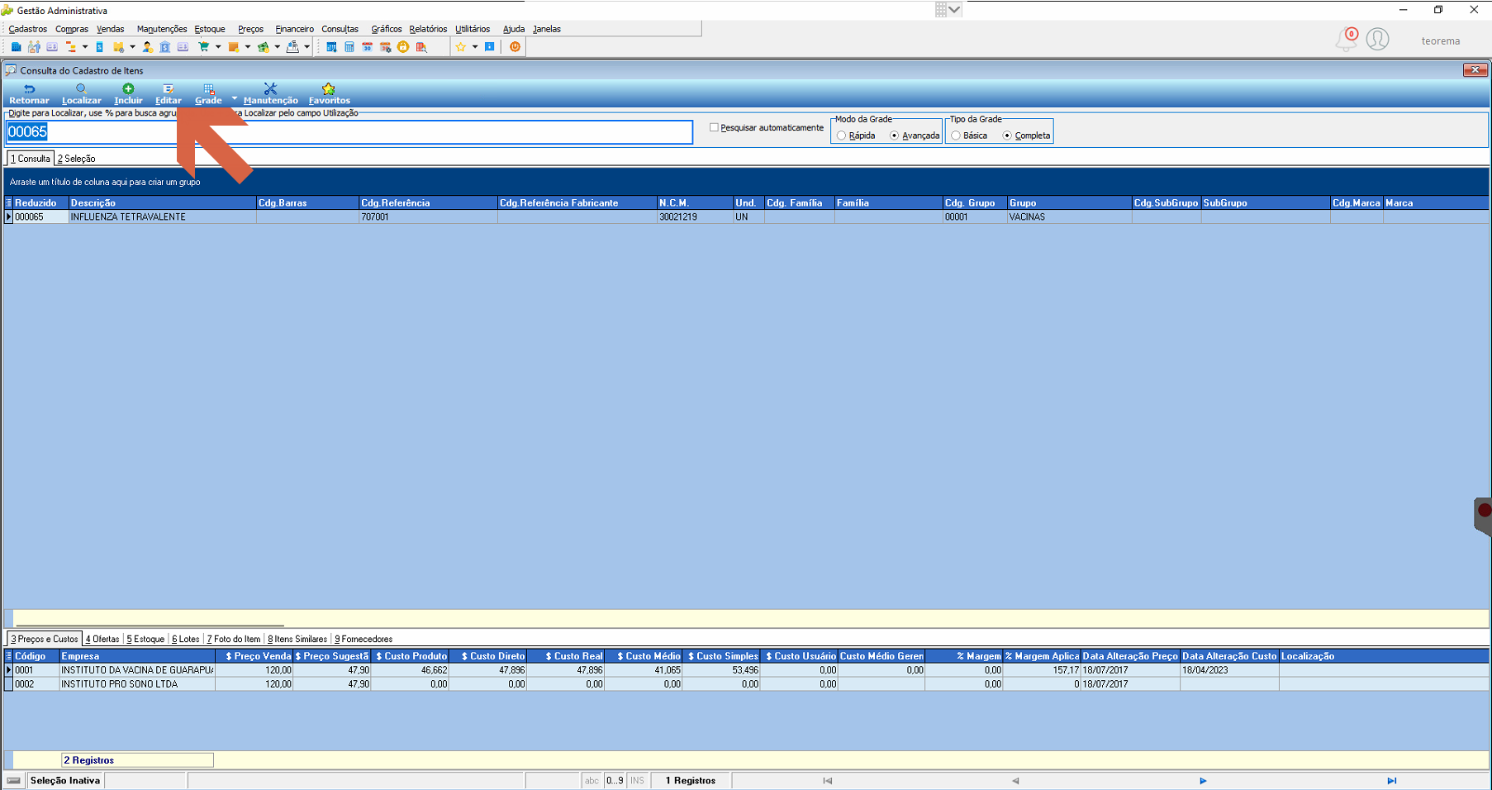Click the package box icon in the toolbar
Screen dimensions: 1492x790
point(118,47)
